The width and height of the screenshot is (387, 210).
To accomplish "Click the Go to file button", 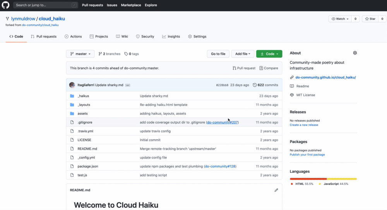I will (218, 54).
